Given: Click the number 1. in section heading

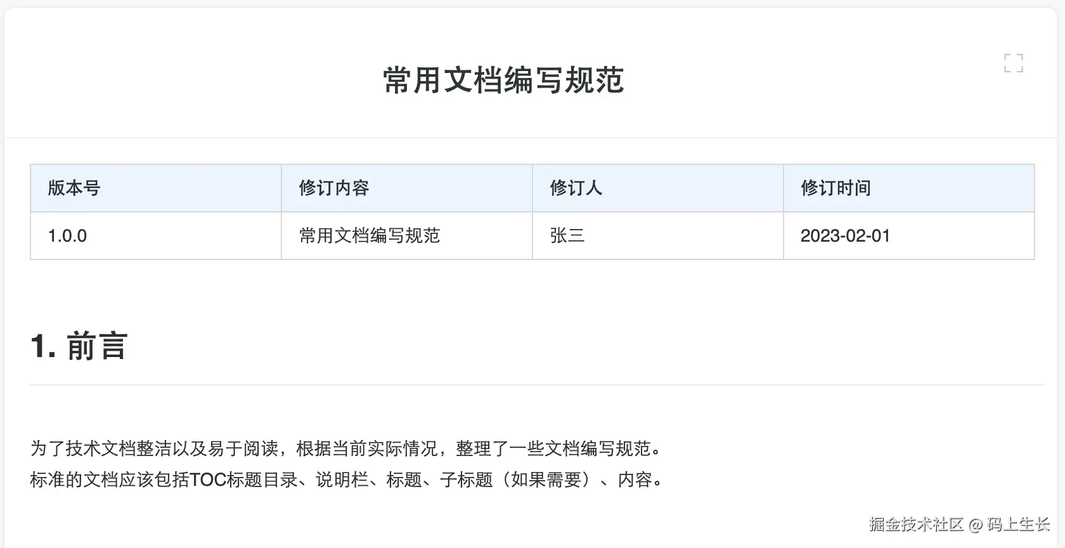Looking at the screenshot, I should (x=43, y=346).
